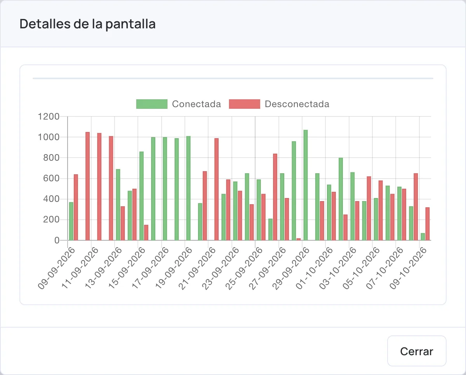The height and width of the screenshot is (375, 466).
Task: Select the tiny green bar at 09-10-2026
Action: [423, 237]
